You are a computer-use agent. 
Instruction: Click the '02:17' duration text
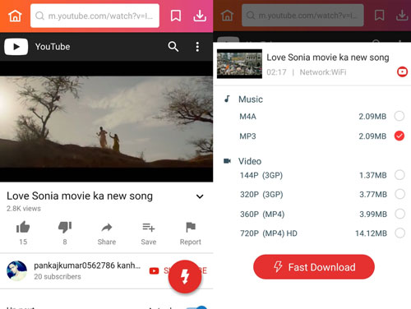(276, 72)
